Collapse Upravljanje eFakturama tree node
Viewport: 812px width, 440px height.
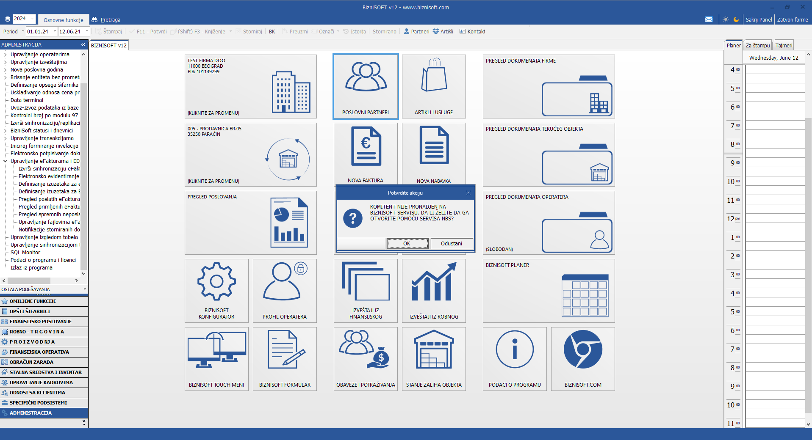pos(6,161)
